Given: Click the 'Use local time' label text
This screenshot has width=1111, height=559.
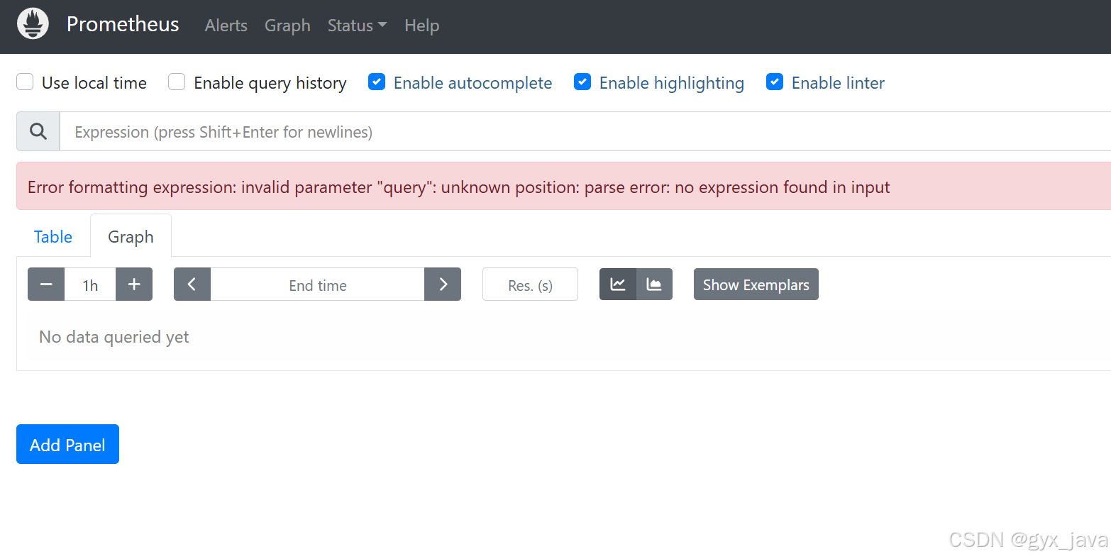Looking at the screenshot, I should (94, 83).
